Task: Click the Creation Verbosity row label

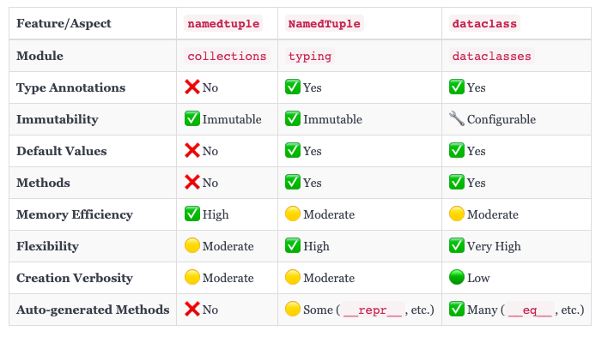Action: tap(75, 278)
